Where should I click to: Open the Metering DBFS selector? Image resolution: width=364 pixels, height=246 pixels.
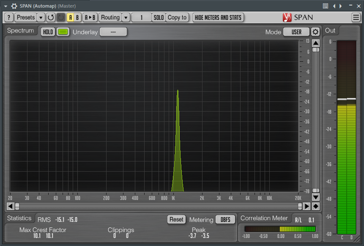(x=225, y=219)
